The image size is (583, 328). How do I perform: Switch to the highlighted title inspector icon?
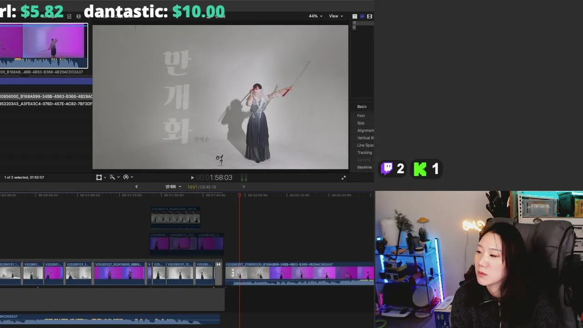[362, 16]
